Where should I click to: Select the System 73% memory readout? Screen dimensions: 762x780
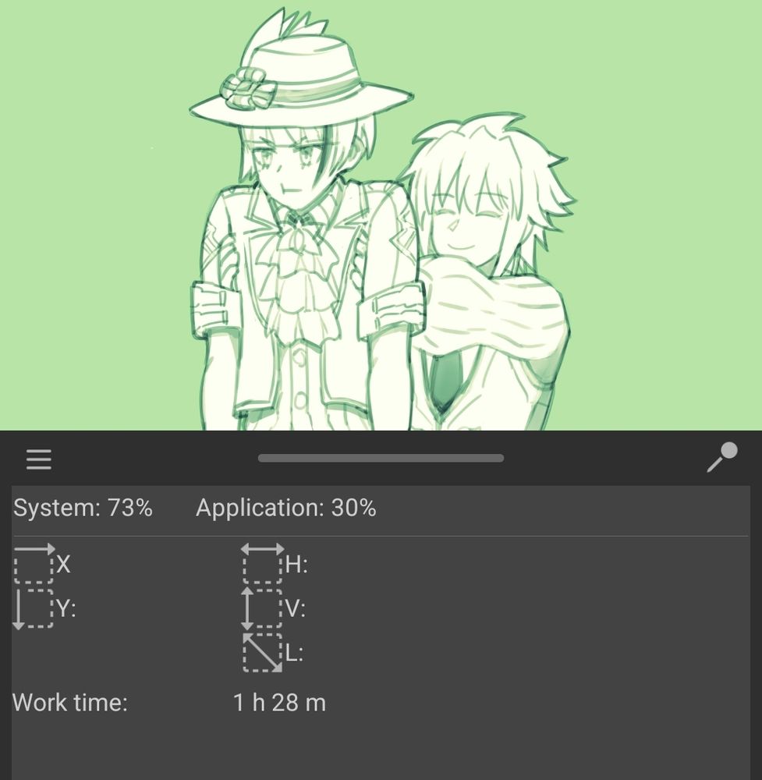coord(83,508)
